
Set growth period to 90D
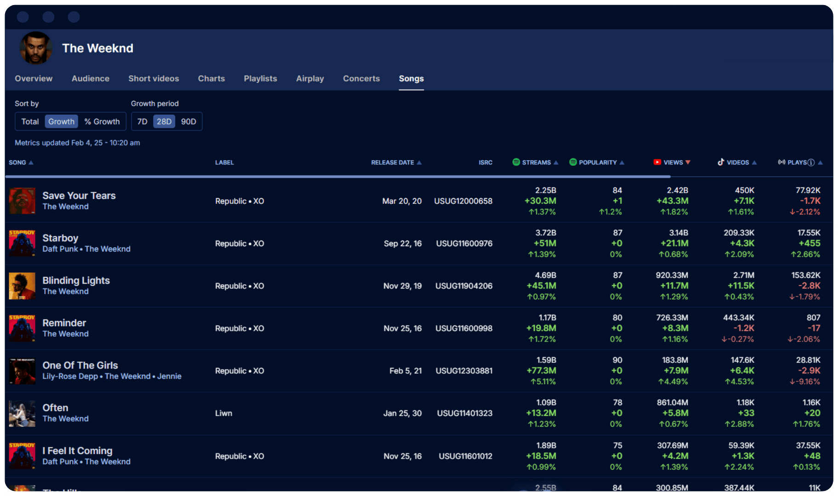click(x=188, y=122)
